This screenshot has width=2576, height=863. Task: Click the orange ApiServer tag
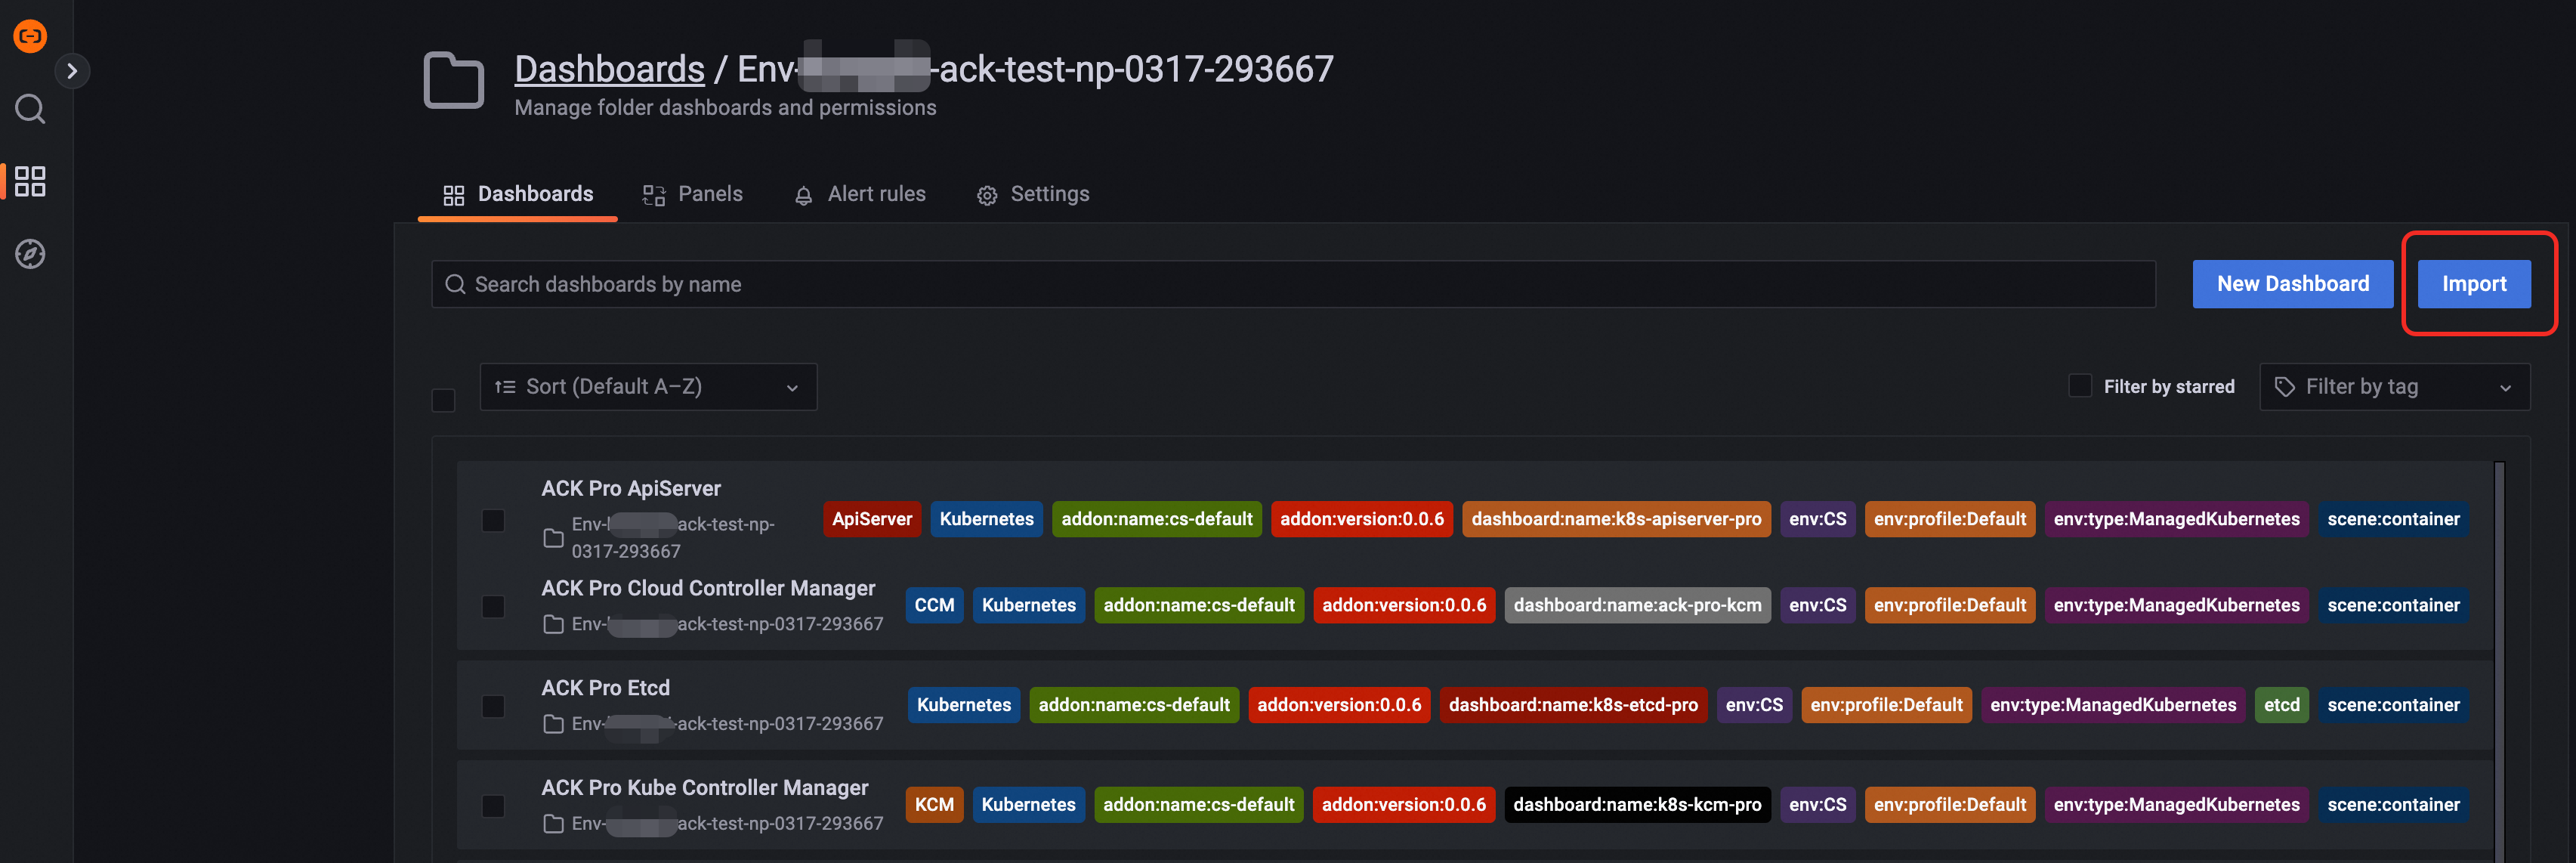871,519
